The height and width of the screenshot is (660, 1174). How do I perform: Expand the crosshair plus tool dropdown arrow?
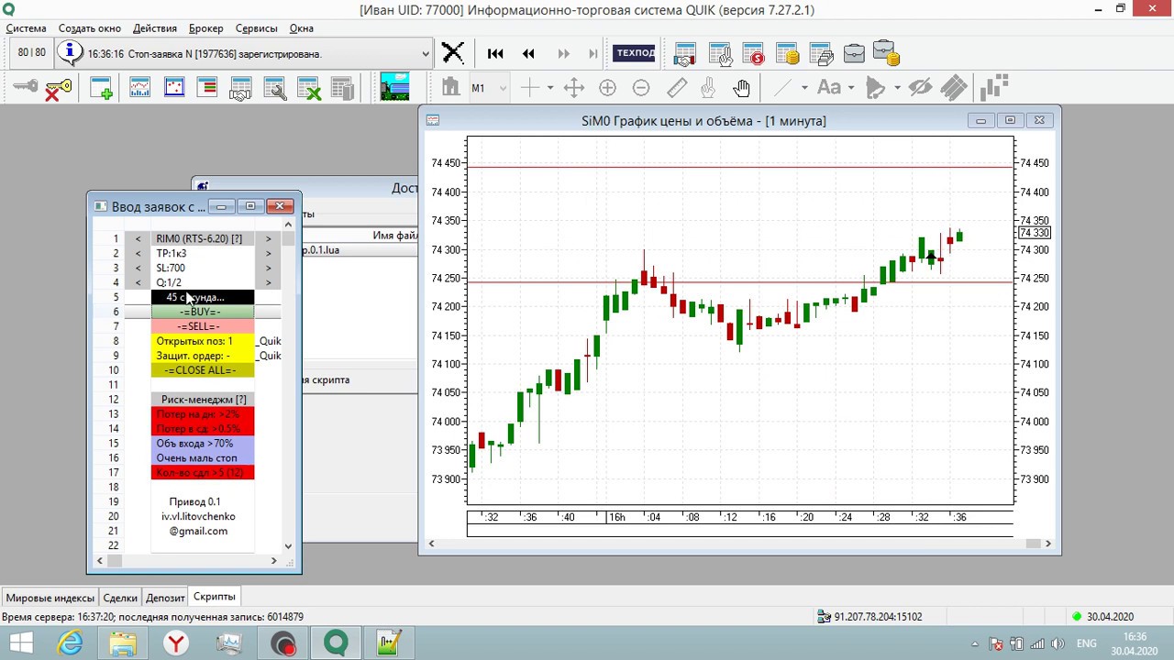pos(549,88)
